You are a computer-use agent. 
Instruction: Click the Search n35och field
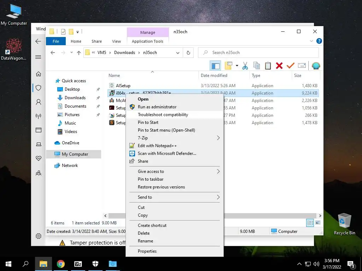pyautogui.click(x=258, y=53)
